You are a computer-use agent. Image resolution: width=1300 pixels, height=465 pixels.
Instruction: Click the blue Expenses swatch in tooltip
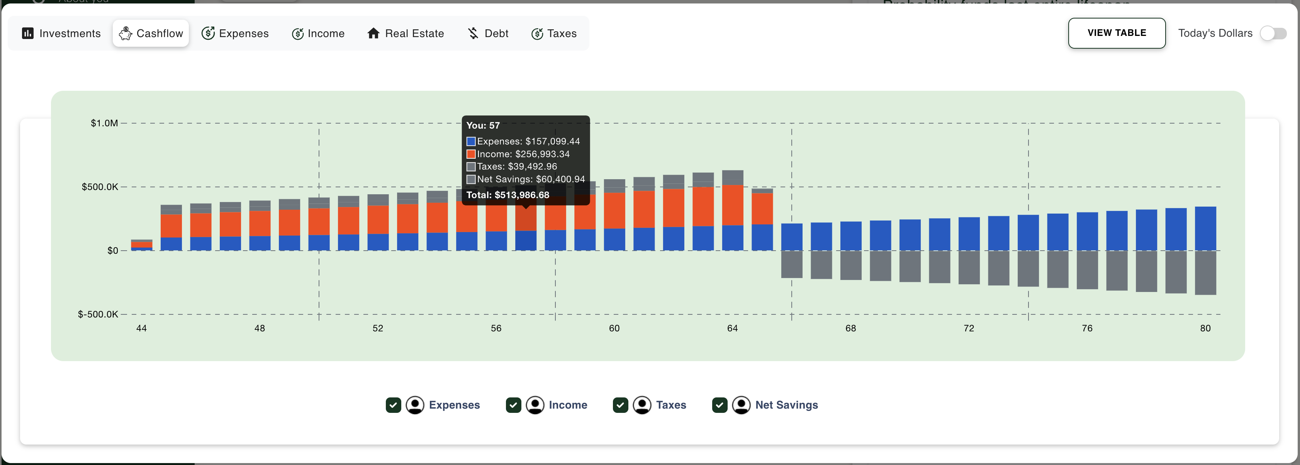pos(471,141)
